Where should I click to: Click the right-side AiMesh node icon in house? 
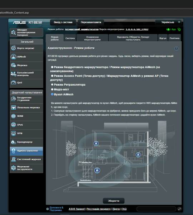tap(138, 155)
